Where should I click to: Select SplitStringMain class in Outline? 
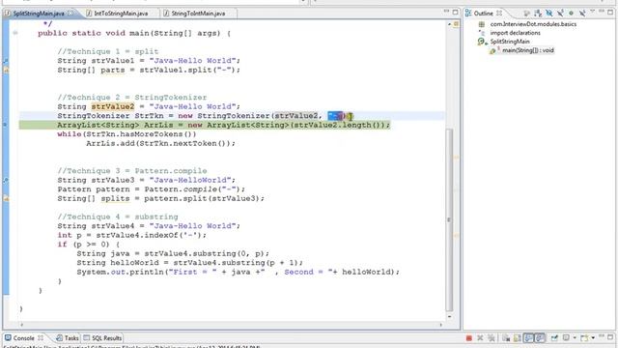(x=510, y=42)
